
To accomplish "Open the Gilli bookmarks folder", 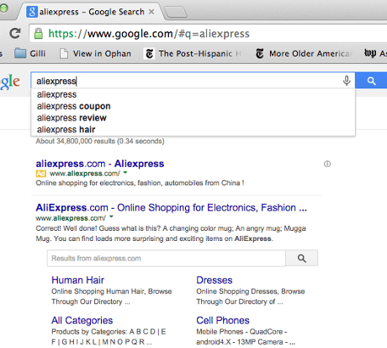I will point(29,53).
